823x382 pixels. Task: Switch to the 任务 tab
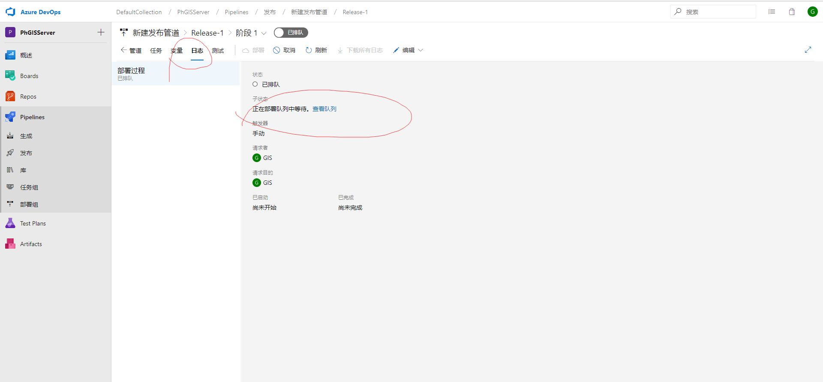pos(156,51)
